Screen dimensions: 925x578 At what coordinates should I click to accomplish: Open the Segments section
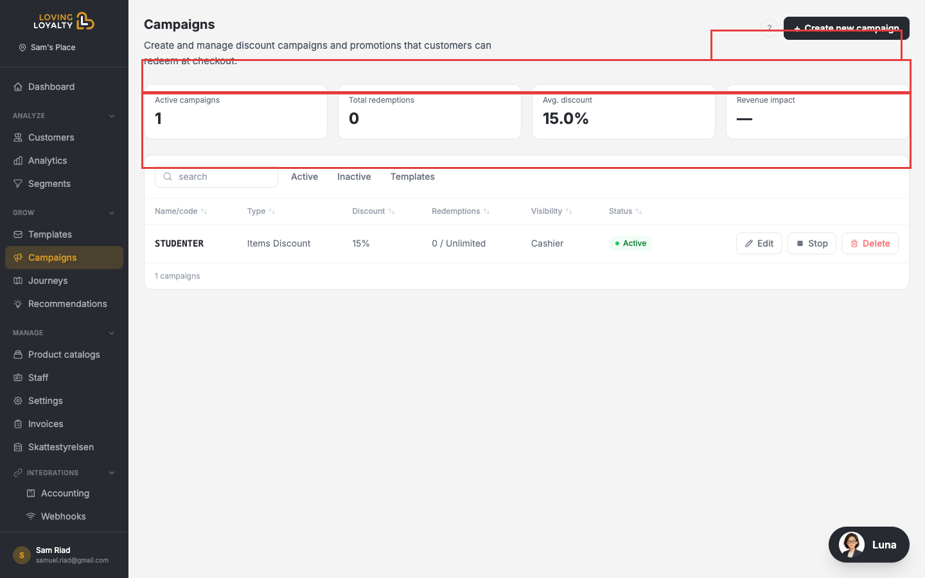pos(64,184)
